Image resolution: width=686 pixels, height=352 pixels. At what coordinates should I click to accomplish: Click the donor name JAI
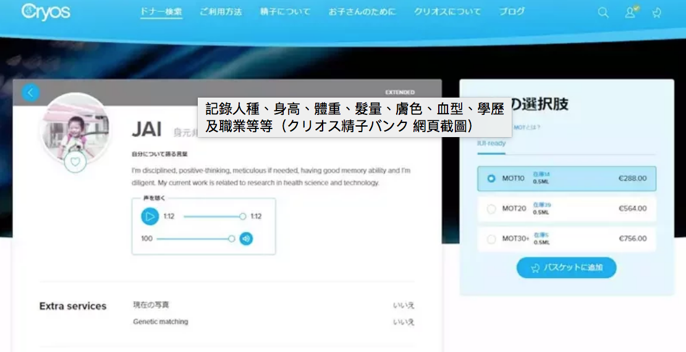tap(146, 130)
